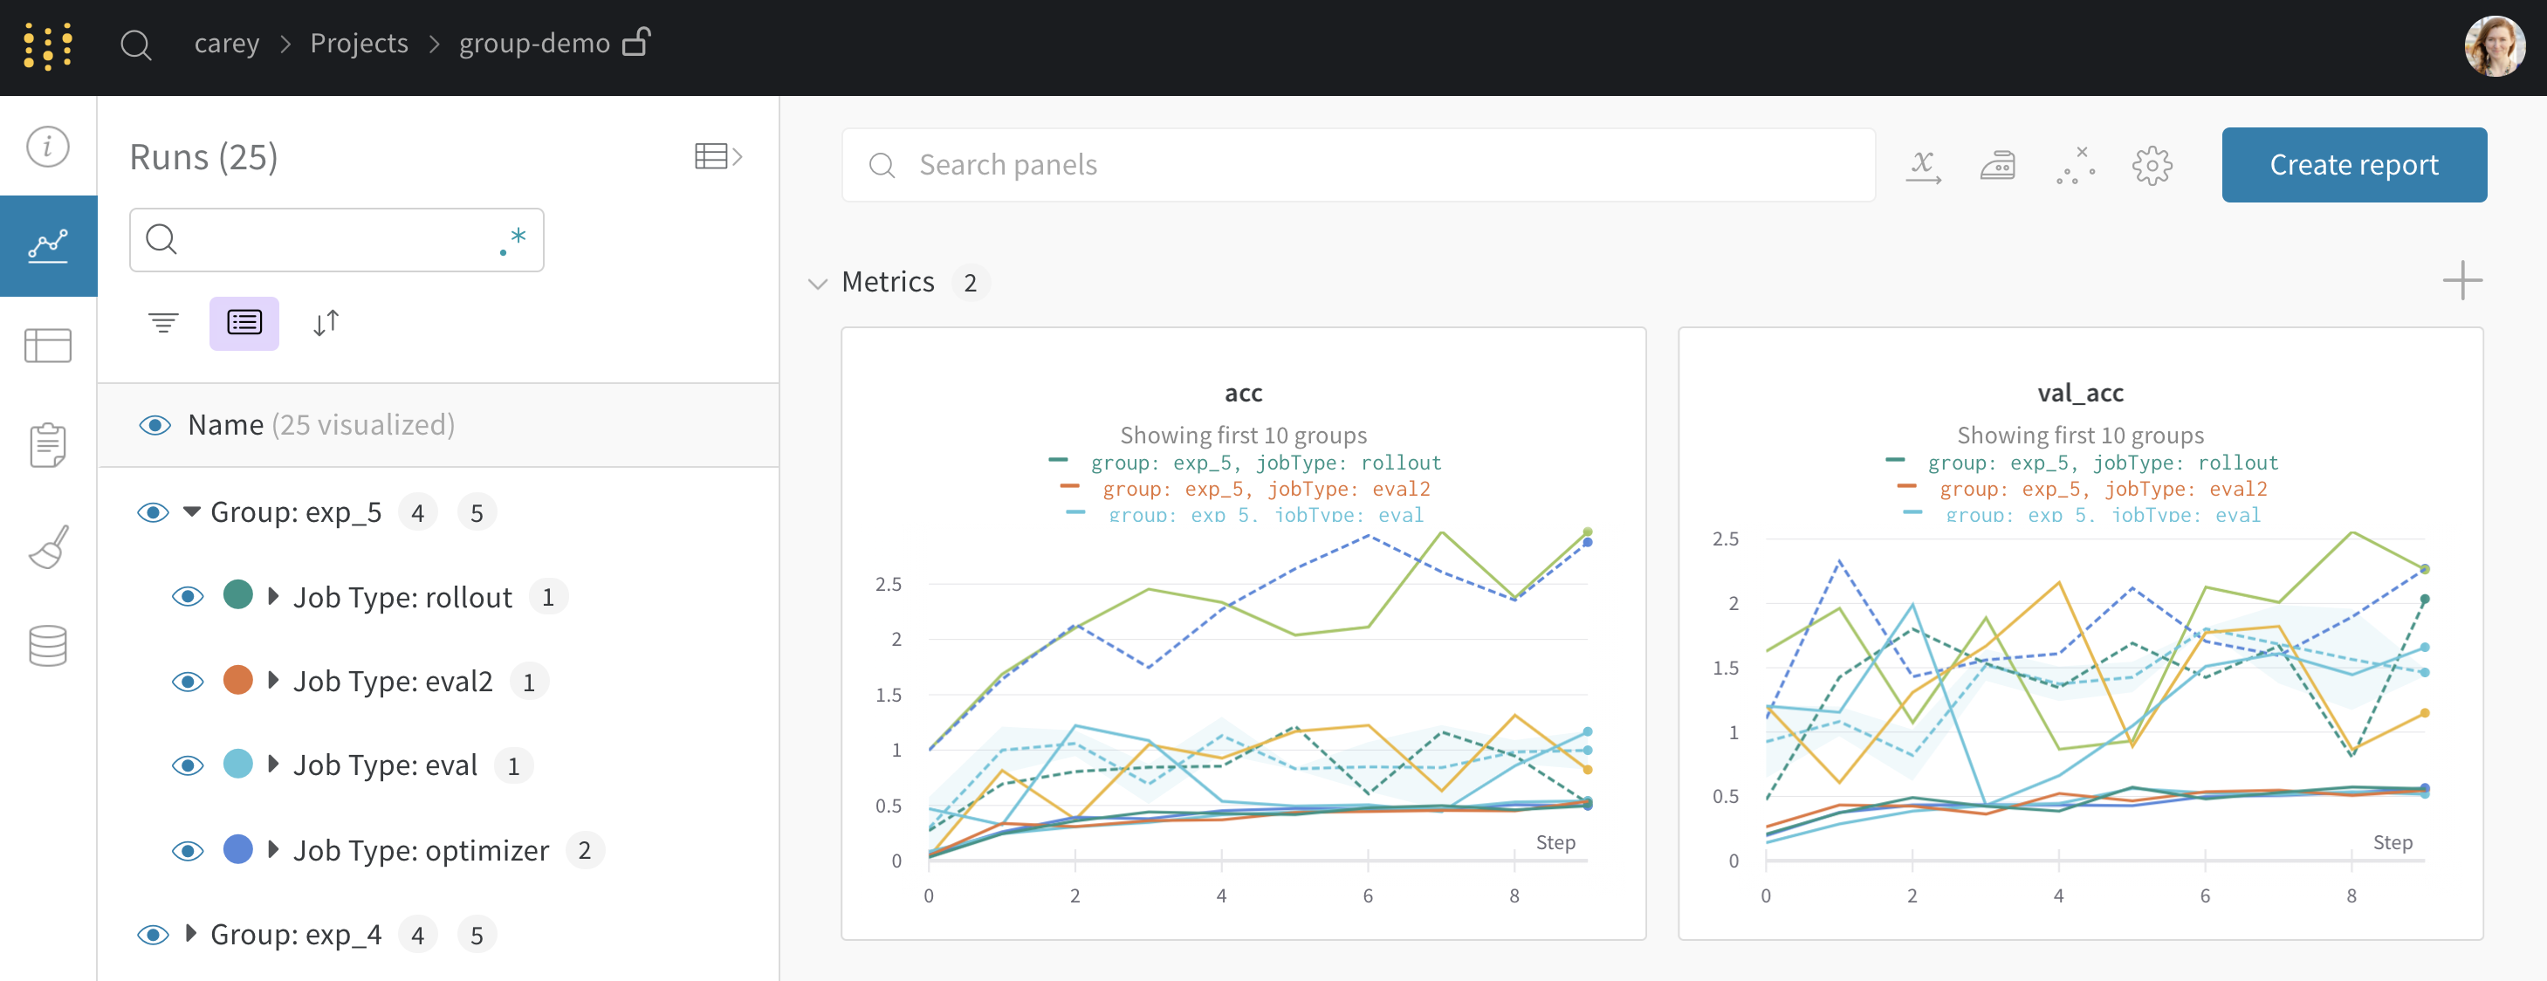The height and width of the screenshot is (981, 2547).
Task: Open the panel settings gear icon
Action: tap(2152, 165)
